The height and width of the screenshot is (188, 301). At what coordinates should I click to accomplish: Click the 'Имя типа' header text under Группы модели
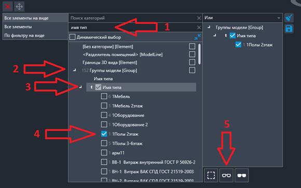click(103, 79)
